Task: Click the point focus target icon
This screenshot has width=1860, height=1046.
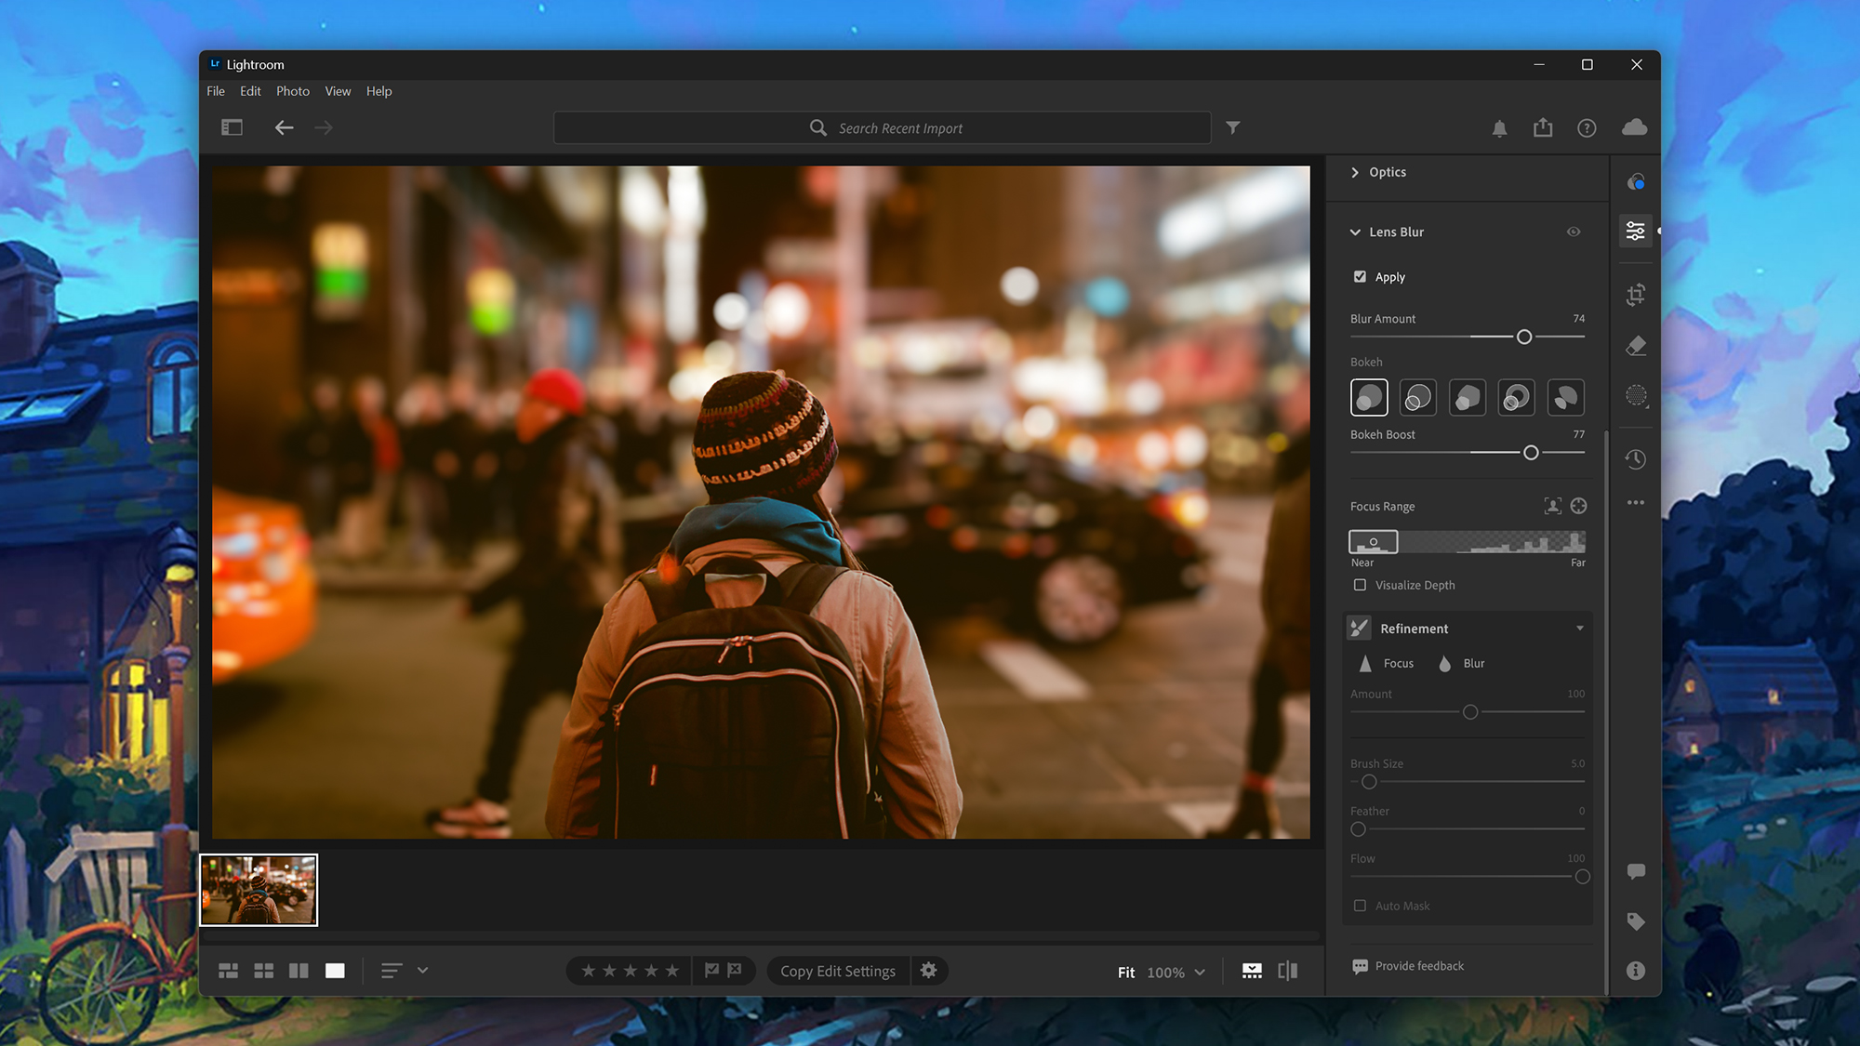Action: click(1578, 506)
